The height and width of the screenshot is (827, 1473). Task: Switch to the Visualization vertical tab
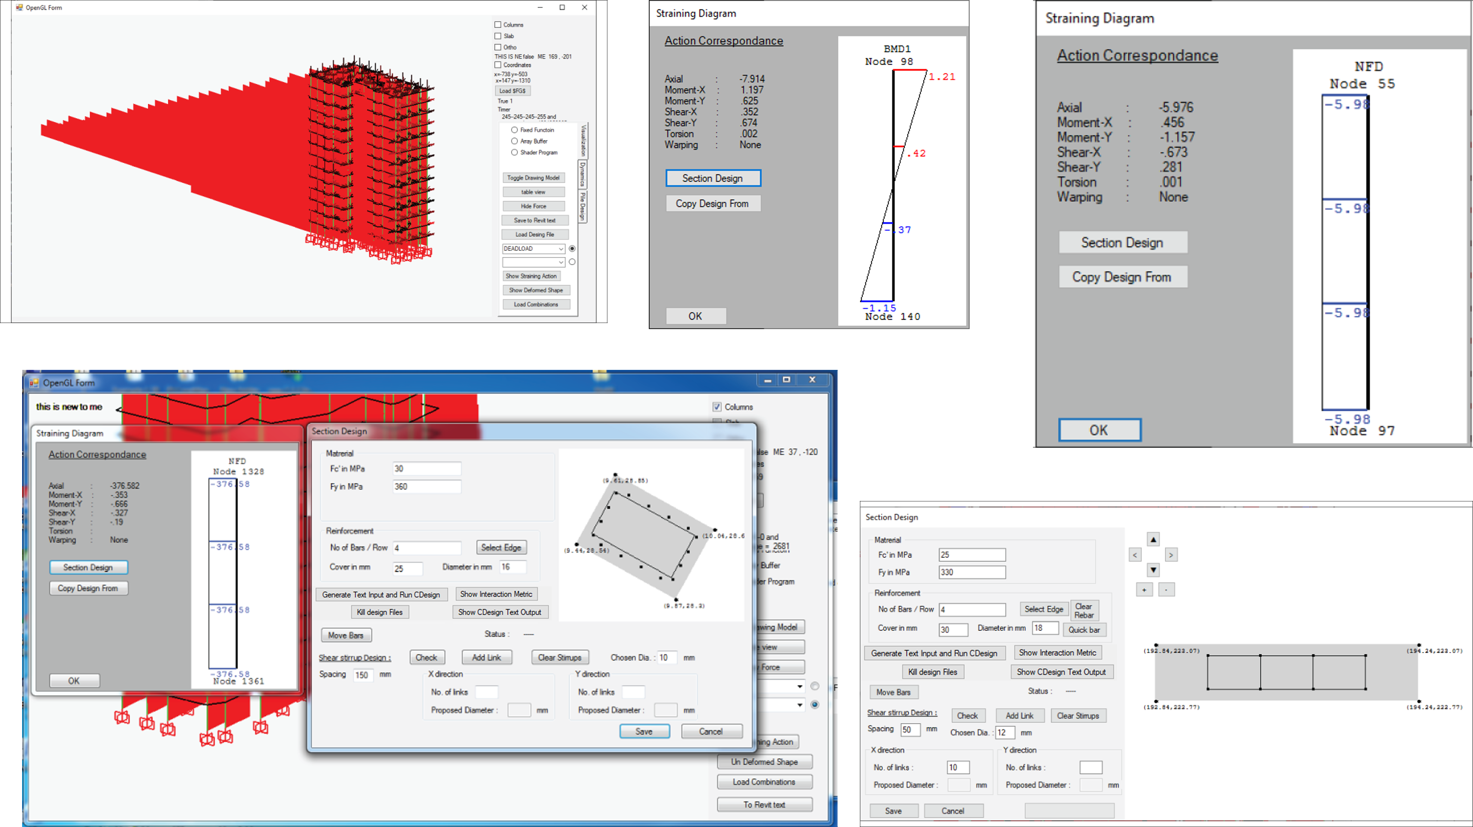(x=584, y=141)
